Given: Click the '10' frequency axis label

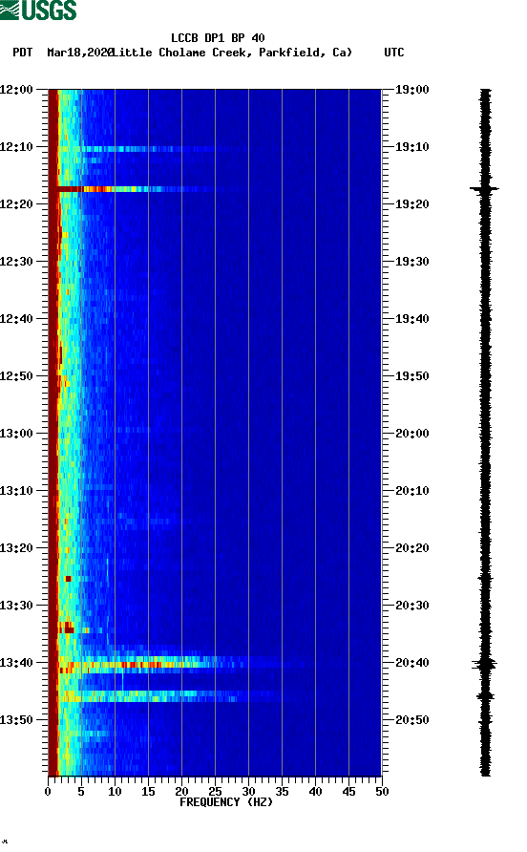Looking at the screenshot, I should [x=115, y=792].
